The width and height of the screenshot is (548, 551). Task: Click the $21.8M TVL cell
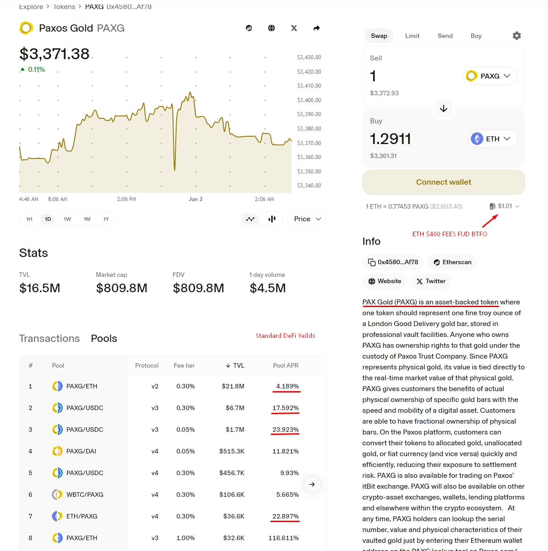[233, 386]
